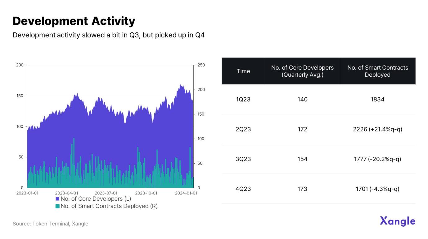The image size is (428, 239).
Task: Click the '2226 (+21.4%q-q)' cell
Action: (x=377, y=129)
